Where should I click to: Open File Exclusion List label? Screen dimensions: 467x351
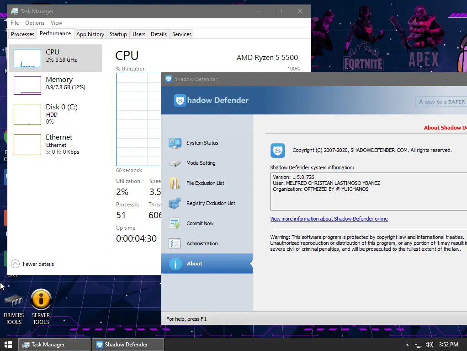pos(205,183)
